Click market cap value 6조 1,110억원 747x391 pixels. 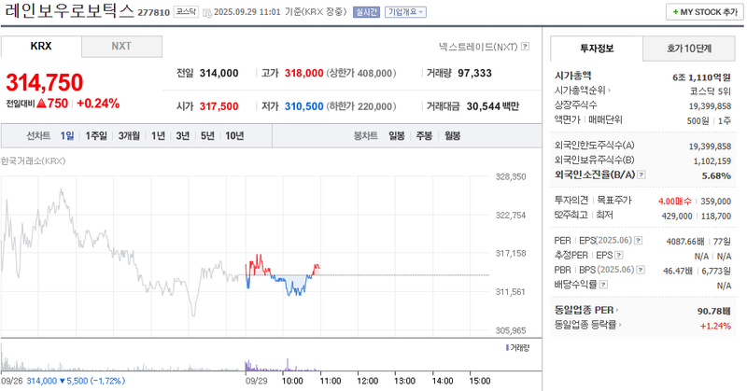tap(701, 77)
